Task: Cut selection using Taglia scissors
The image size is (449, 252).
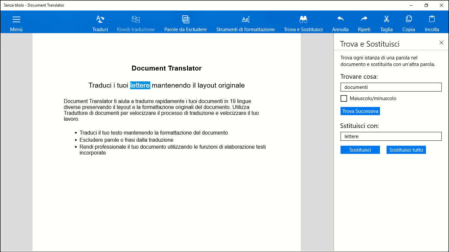Action: click(x=386, y=19)
